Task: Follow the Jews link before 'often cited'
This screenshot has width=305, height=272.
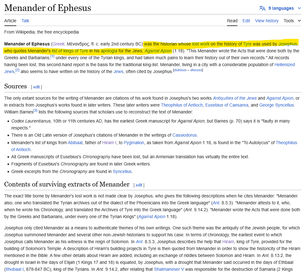Action: click(x=118, y=71)
